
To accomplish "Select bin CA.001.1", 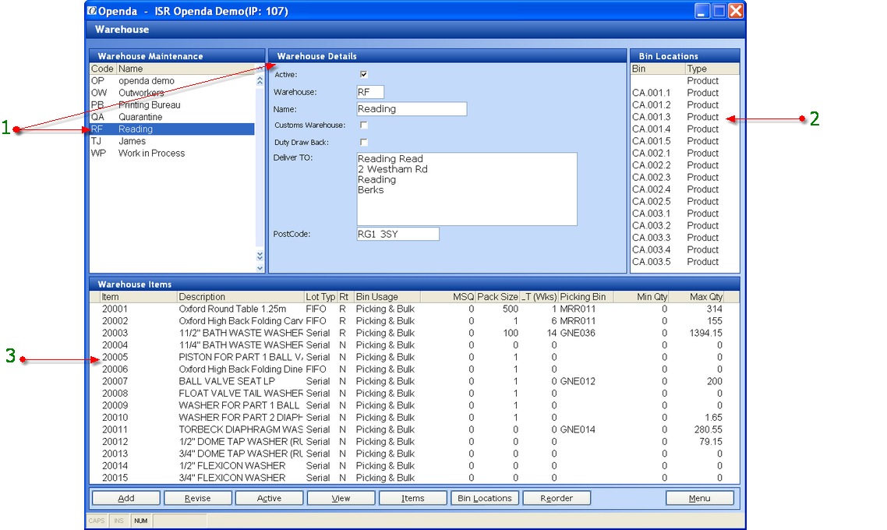I will click(684, 93).
